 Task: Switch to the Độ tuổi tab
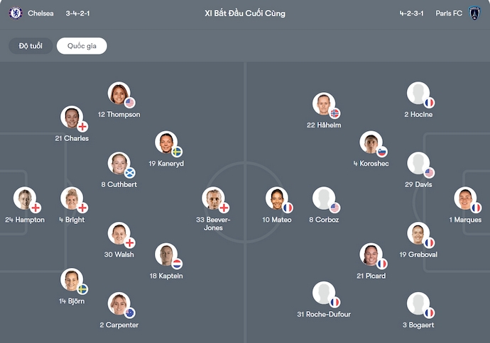(31, 46)
